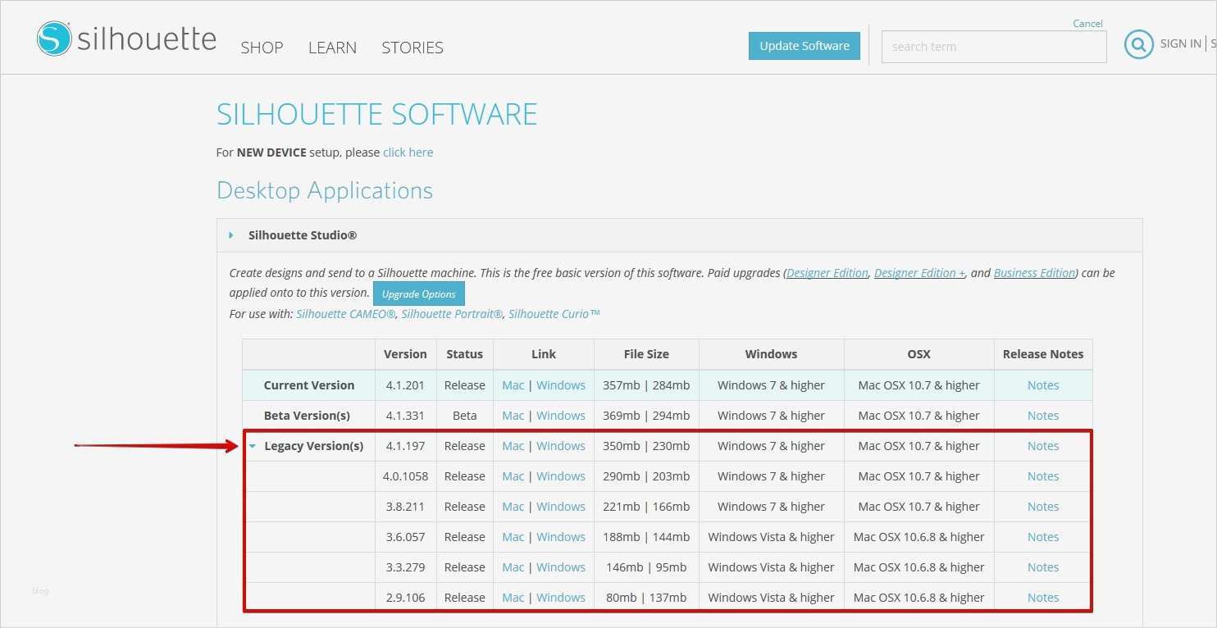Open the LEARN menu
Screen dimensions: 1217x628
pyautogui.click(x=332, y=48)
